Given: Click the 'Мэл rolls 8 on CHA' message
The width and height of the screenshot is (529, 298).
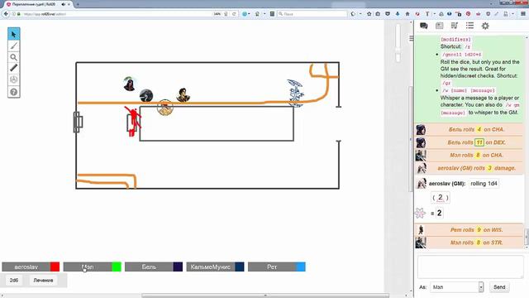Looking at the screenshot, I should (x=469, y=155).
